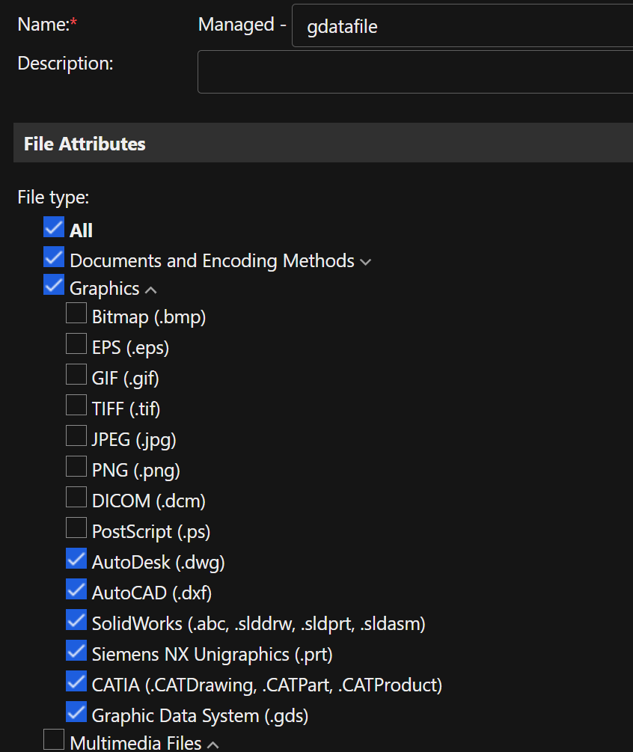
Task: Uncheck AutoDesk (.dwg) checkbox
Action: tap(76, 559)
